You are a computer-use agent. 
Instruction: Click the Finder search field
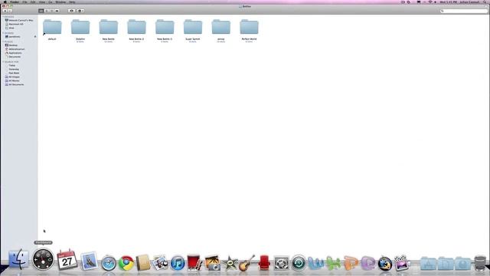coord(464,11)
